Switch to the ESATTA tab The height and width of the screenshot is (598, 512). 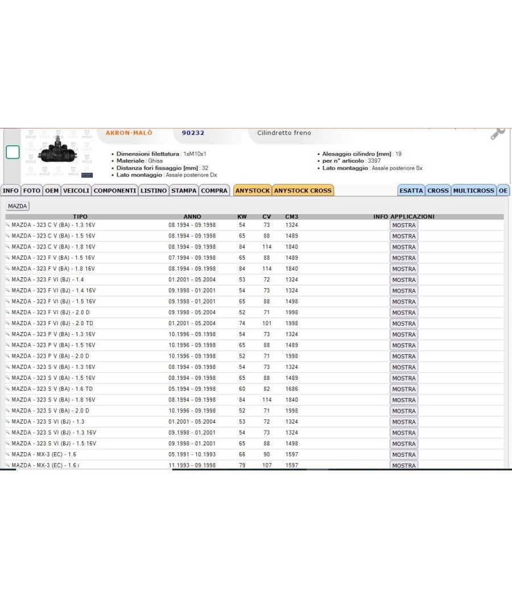pyautogui.click(x=411, y=191)
